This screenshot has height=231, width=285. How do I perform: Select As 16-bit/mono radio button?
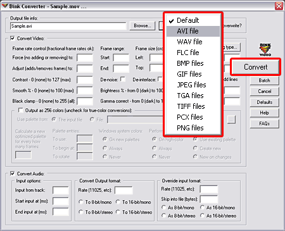click(202, 207)
